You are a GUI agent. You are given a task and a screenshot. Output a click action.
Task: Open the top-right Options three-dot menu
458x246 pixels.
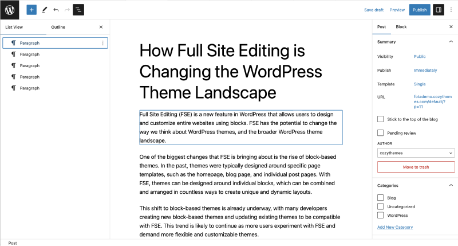coord(451,10)
